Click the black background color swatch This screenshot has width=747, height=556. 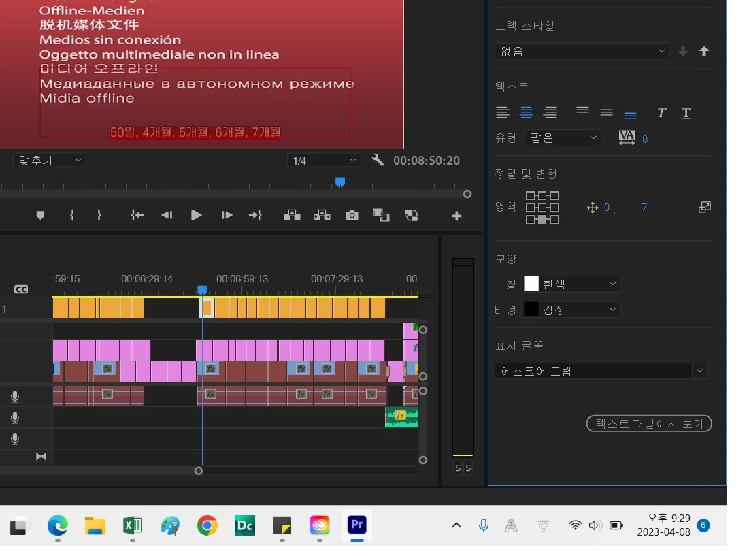click(531, 309)
